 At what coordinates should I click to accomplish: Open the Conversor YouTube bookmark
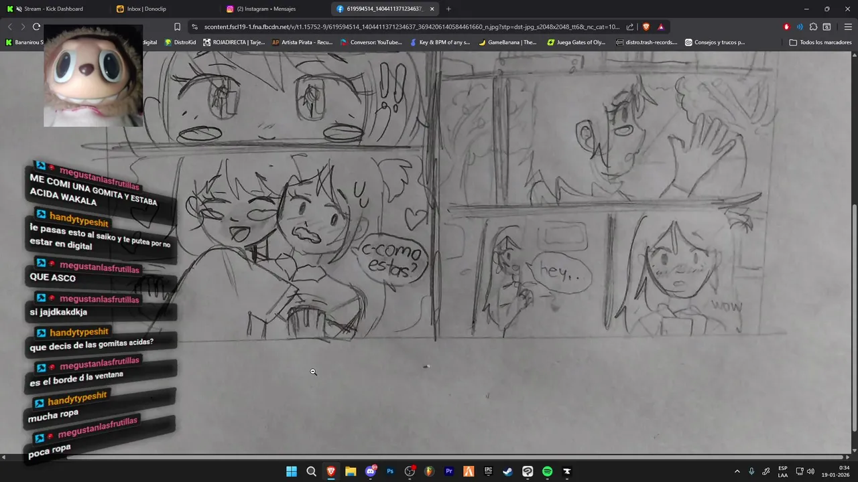(x=371, y=42)
